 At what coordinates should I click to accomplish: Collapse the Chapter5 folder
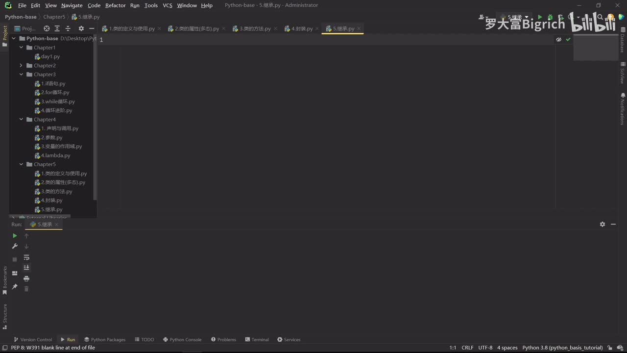click(21, 164)
